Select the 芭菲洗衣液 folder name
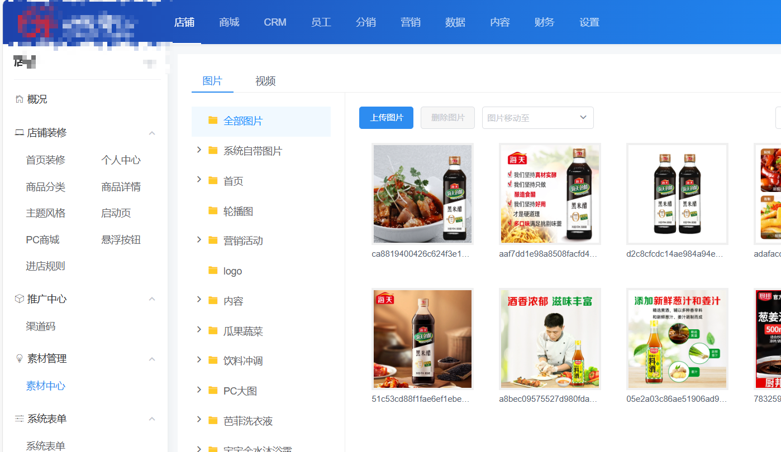This screenshot has width=781, height=452. (x=248, y=421)
